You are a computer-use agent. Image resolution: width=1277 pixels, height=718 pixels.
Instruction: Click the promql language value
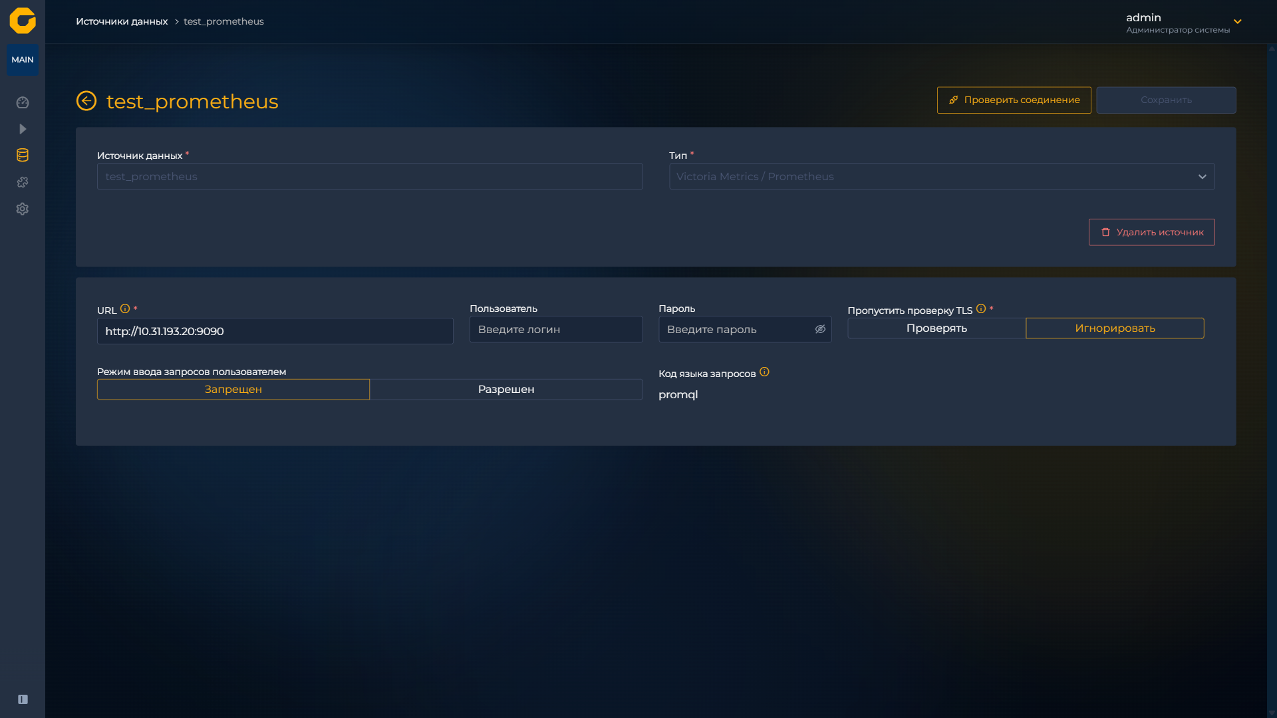[x=678, y=395]
